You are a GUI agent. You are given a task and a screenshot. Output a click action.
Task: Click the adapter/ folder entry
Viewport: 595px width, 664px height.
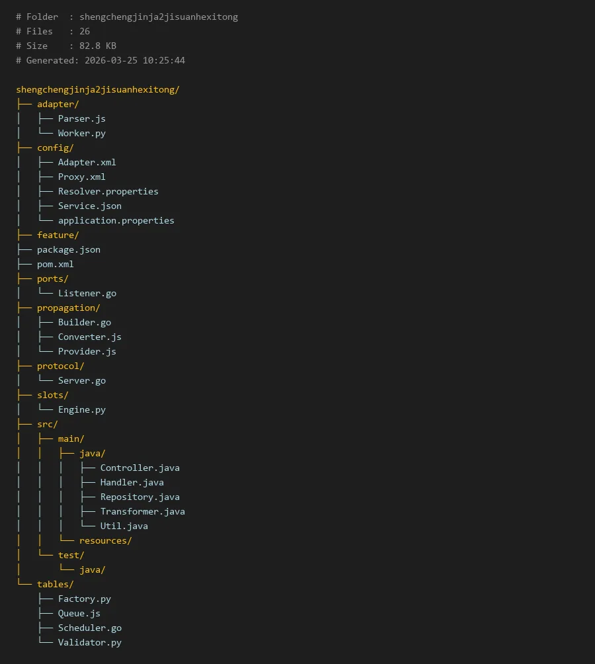(x=58, y=104)
